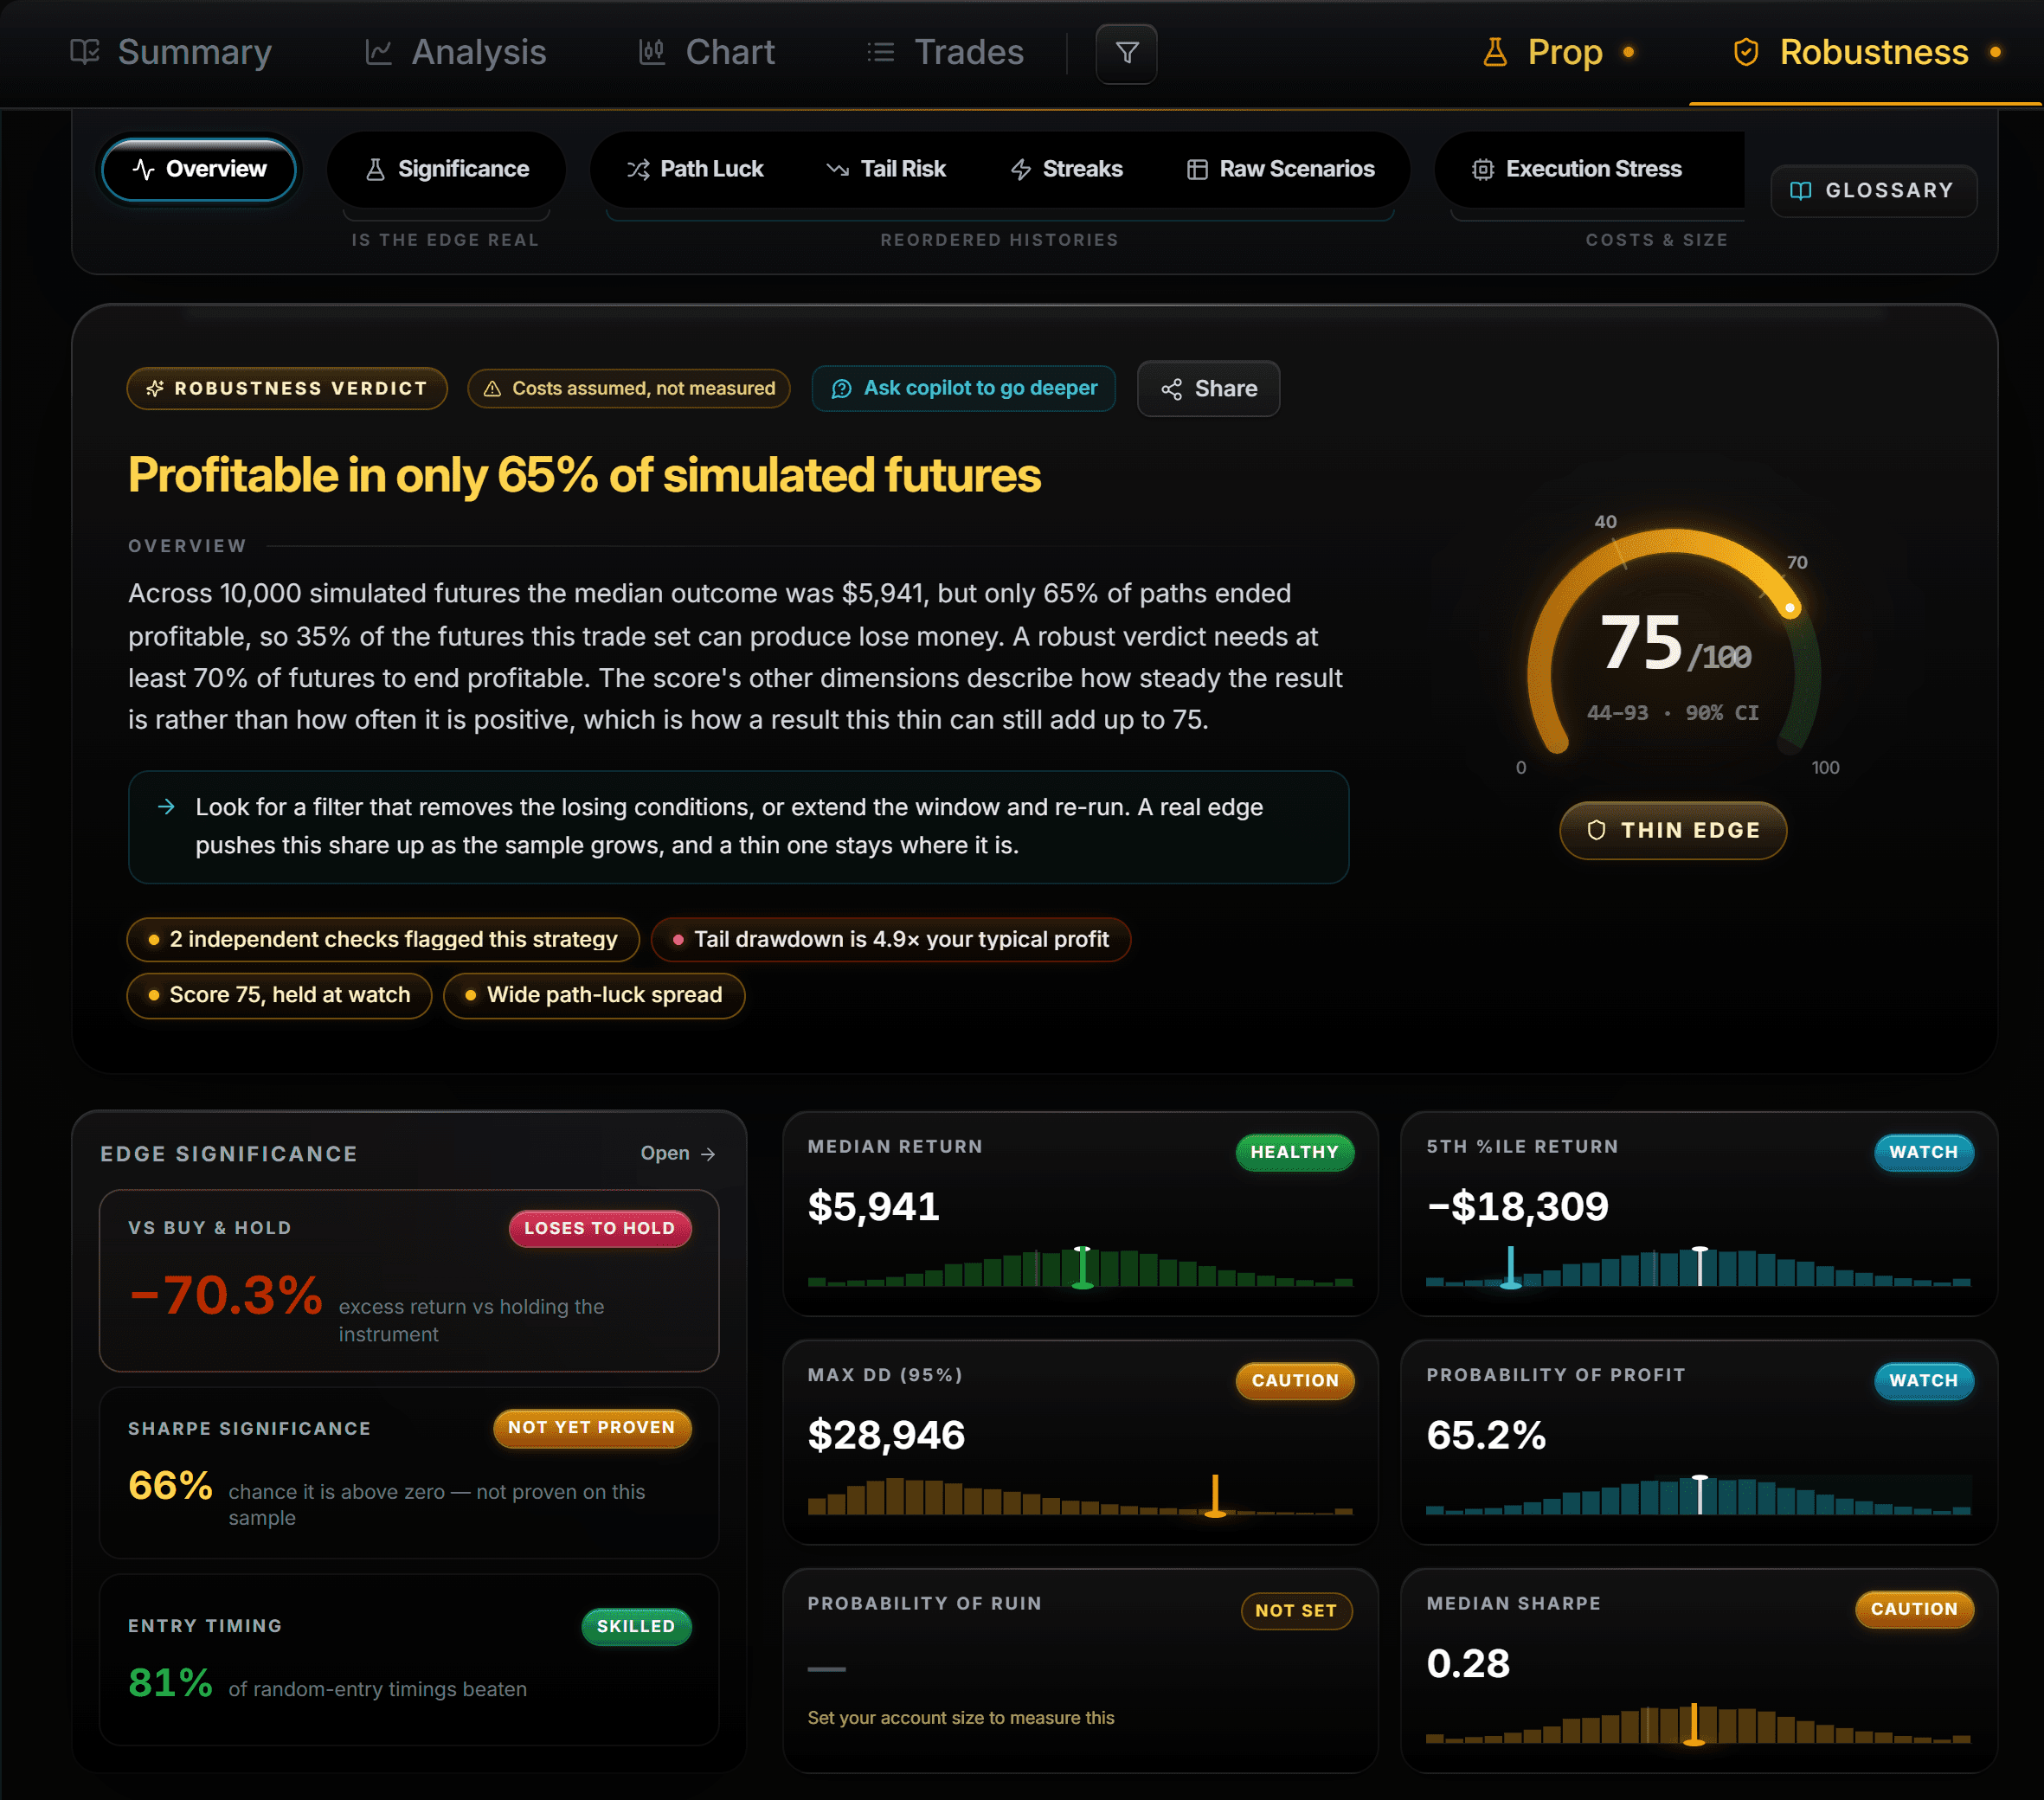Click the Trades list icon
Viewport: 2044px width, 1800px height.
pyautogui.click(x=880, y=52)
